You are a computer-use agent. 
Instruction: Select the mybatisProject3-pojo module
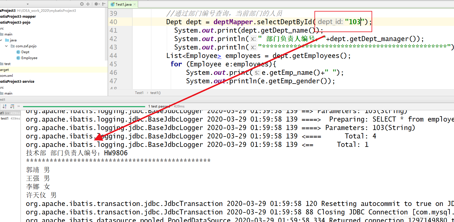15,23
